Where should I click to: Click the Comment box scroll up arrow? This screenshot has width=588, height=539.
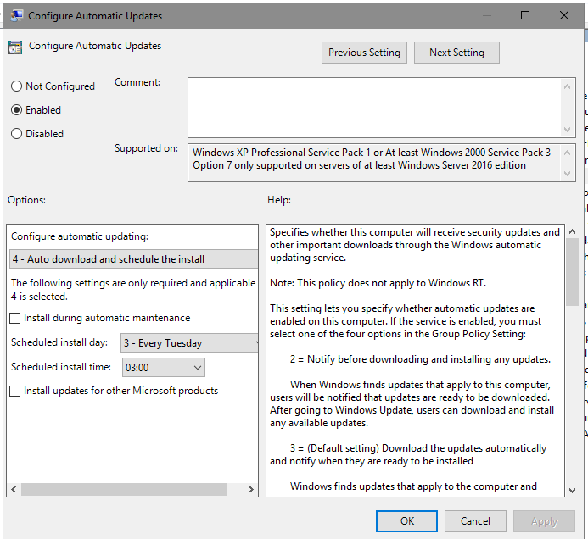567,87
